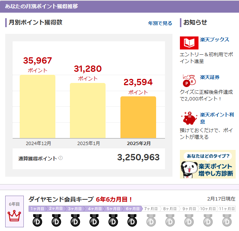The image size is (239, 231).
Task: Click the gray D medal under 11ヶ月目
Action: [227, 220]
